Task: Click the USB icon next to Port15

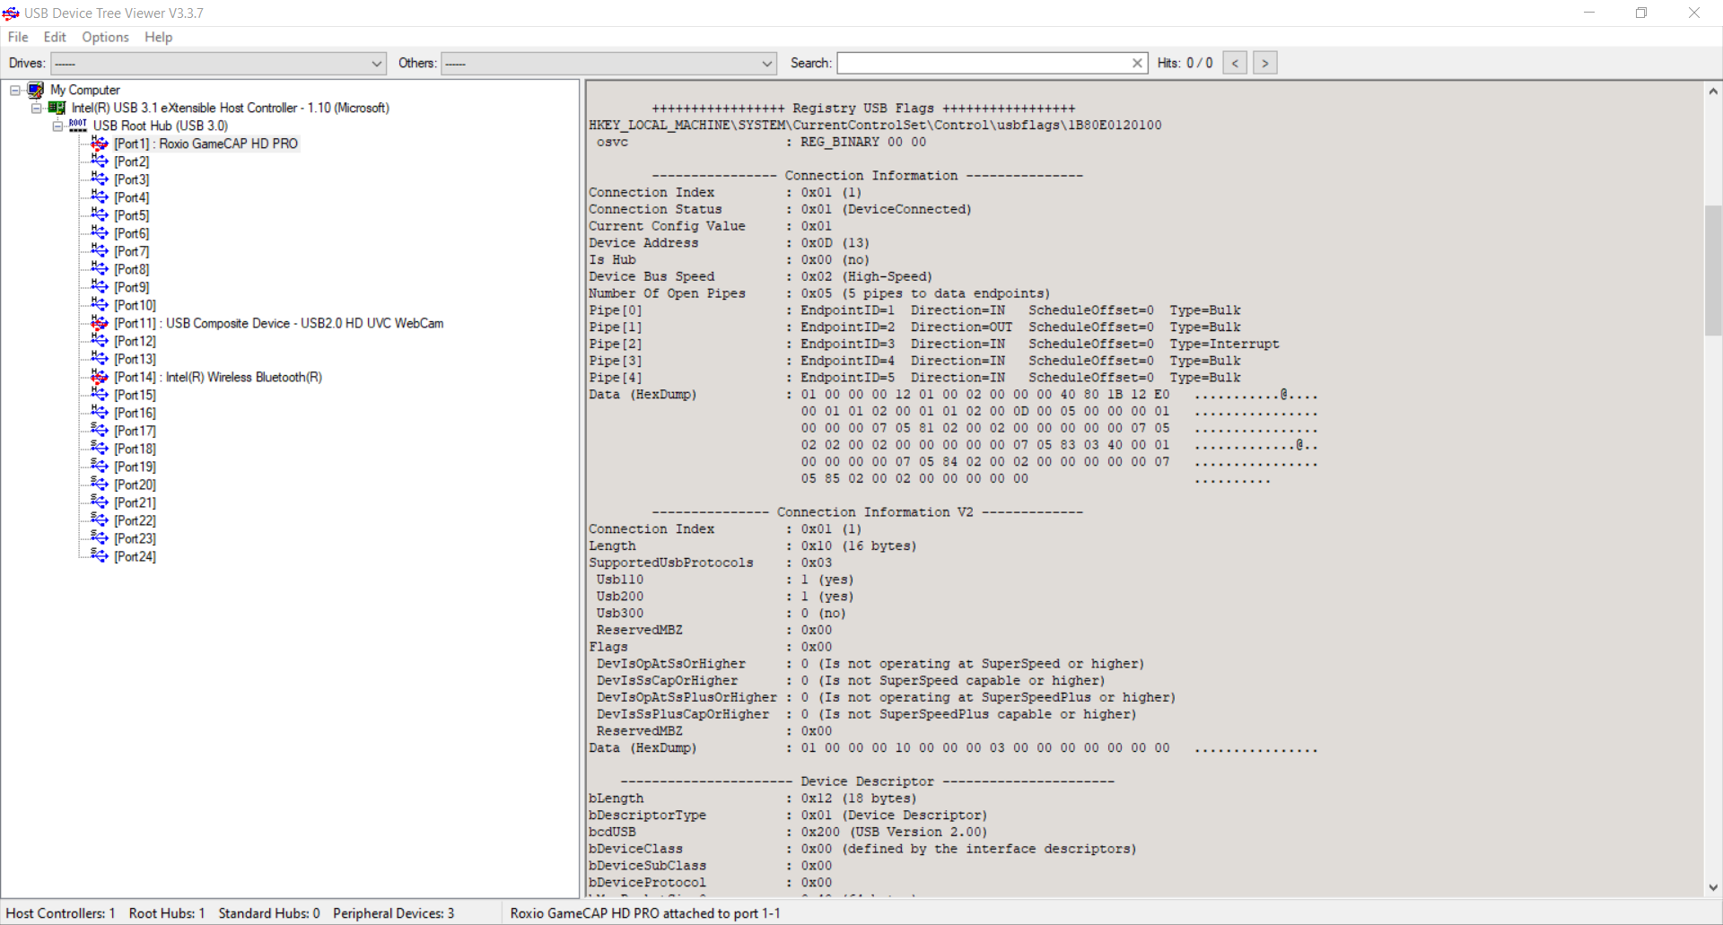Action: pos(99,395)
